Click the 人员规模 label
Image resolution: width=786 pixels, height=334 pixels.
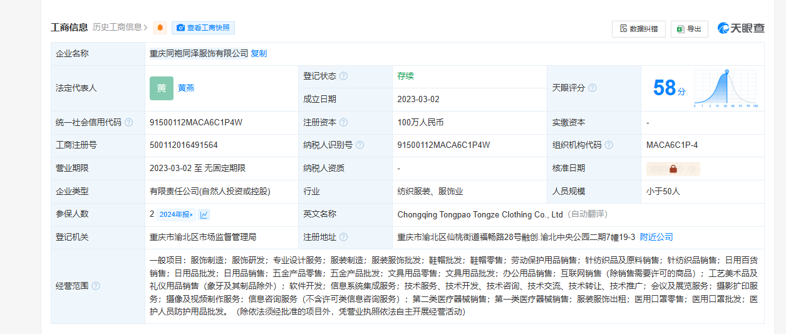click(x=569, y=191)
